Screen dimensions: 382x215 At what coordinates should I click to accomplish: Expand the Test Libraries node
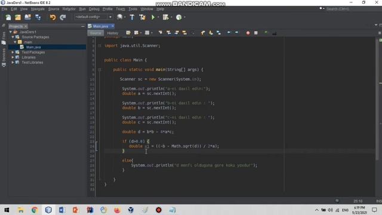click(13, 62)
